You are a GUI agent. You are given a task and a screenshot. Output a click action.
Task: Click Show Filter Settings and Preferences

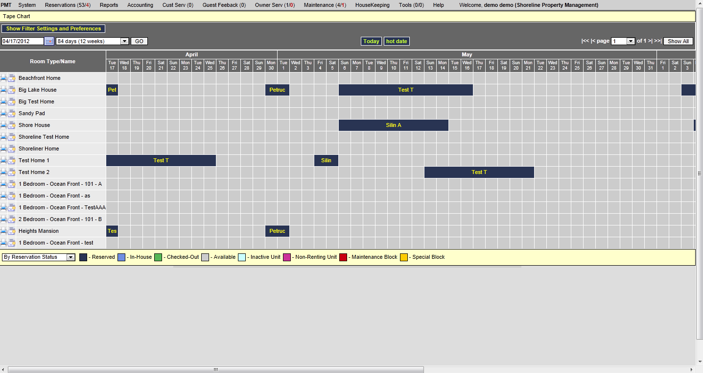click(53, 28)
